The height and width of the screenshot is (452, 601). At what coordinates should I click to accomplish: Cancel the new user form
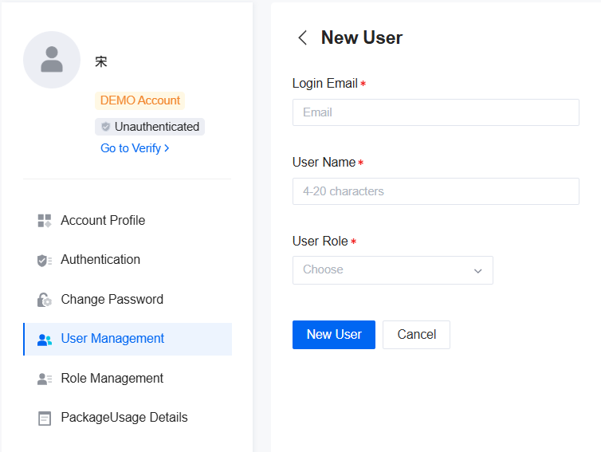[x=416, y=335]
